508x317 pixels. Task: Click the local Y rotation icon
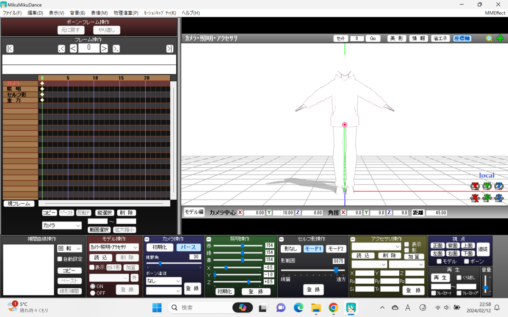click(487, 186)
